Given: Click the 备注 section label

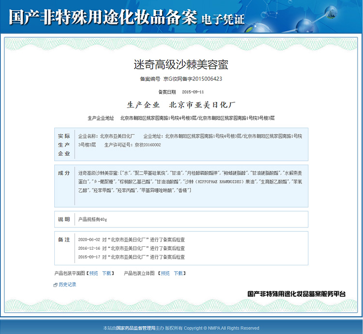Looking at the screenshot, I should point(64,240).
